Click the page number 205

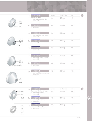point(78,118)
